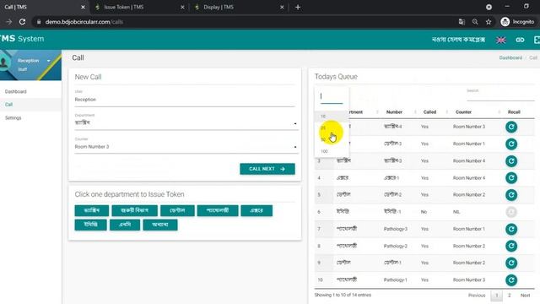Open a new browser tab with the plus icon
Screen dimensions: 540x304
[x=298, y=8]
